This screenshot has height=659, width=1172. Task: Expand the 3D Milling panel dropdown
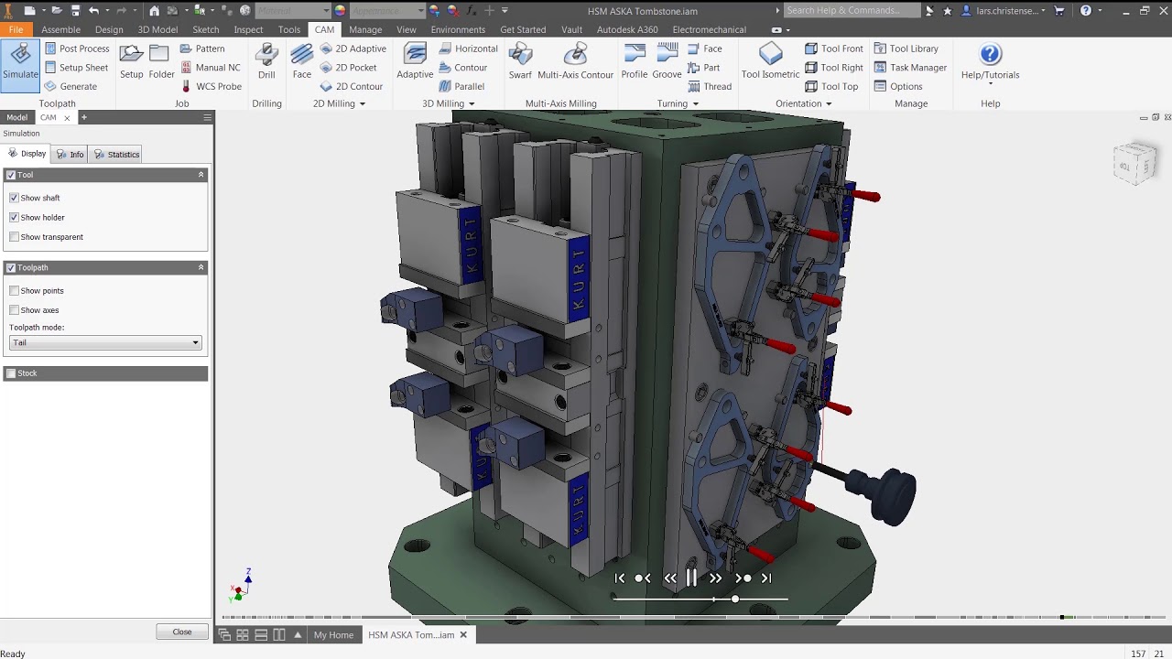pyautogui.click(x=472, y=104)
